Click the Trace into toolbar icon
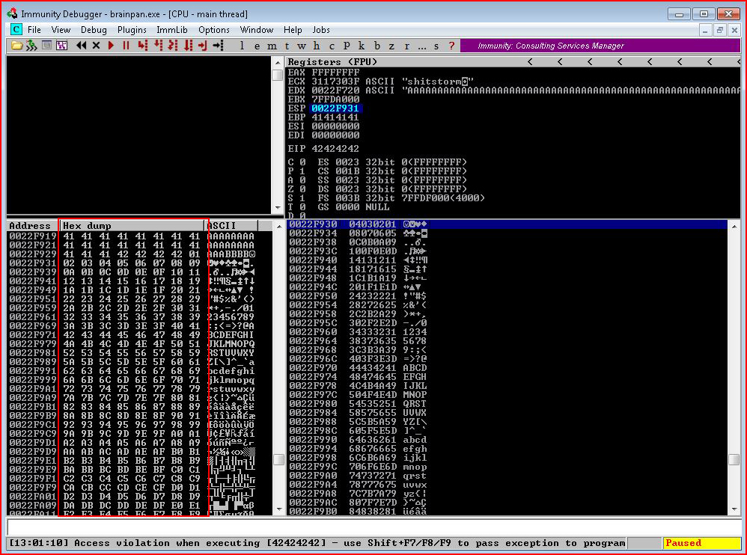 [x=173, y=46]
